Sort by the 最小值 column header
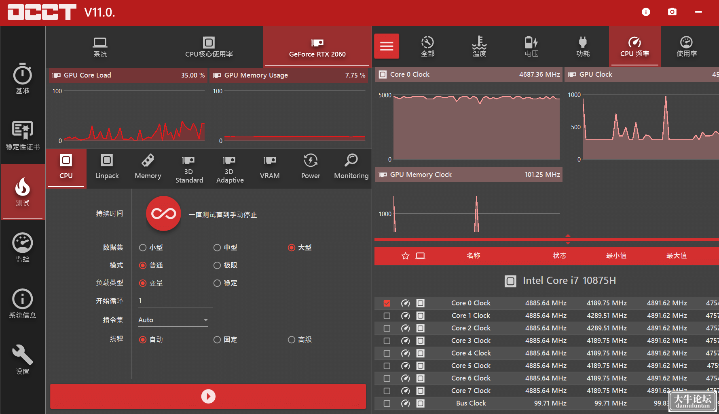 tap(616, 256)
